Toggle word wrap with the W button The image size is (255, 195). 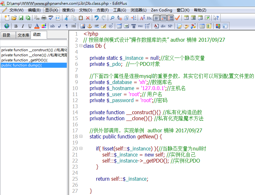click(x=156, y=18)
